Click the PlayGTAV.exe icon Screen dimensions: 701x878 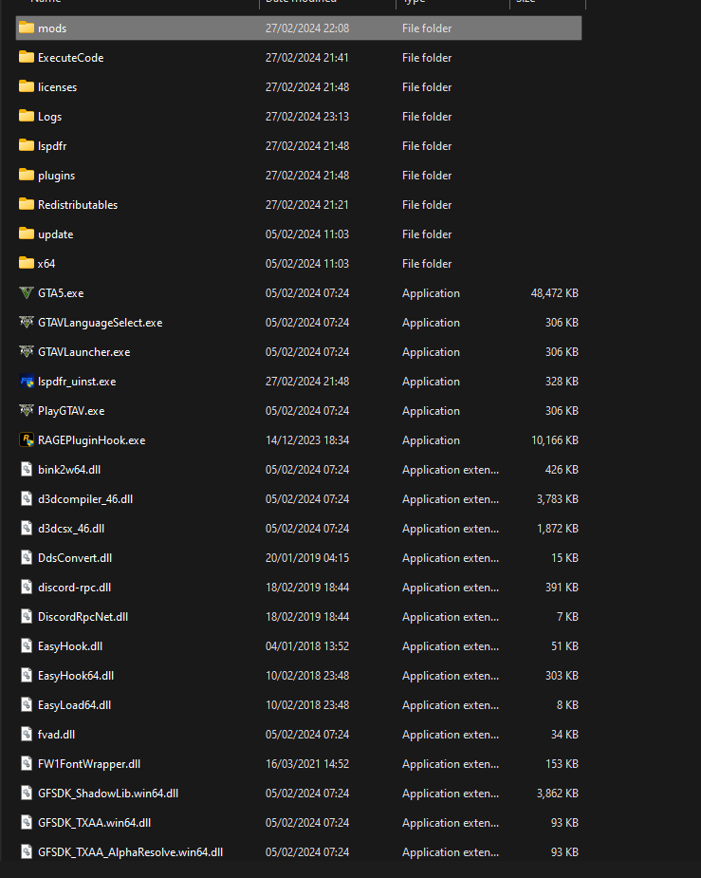tap(27, 410)
